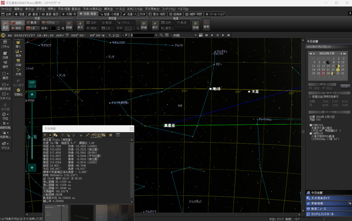The width and height of the screenshot is (352, 221).
Task: Click the field-of-view vertical slider track
Action: click(32, 131)
